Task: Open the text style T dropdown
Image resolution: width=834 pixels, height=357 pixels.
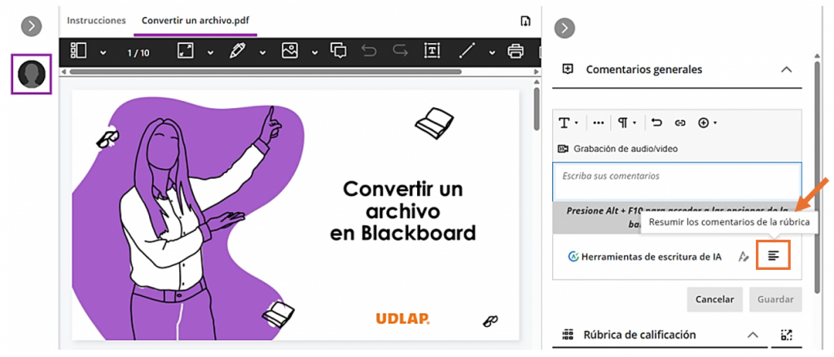Action: [x=568, y=123]
